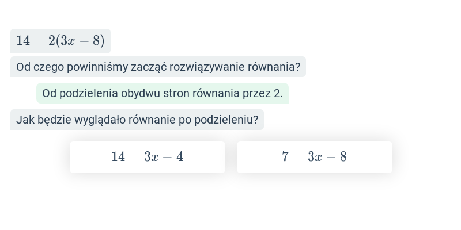Choose the option 14 = 3x − 4

pyautogui.click(x=148, y=157)
